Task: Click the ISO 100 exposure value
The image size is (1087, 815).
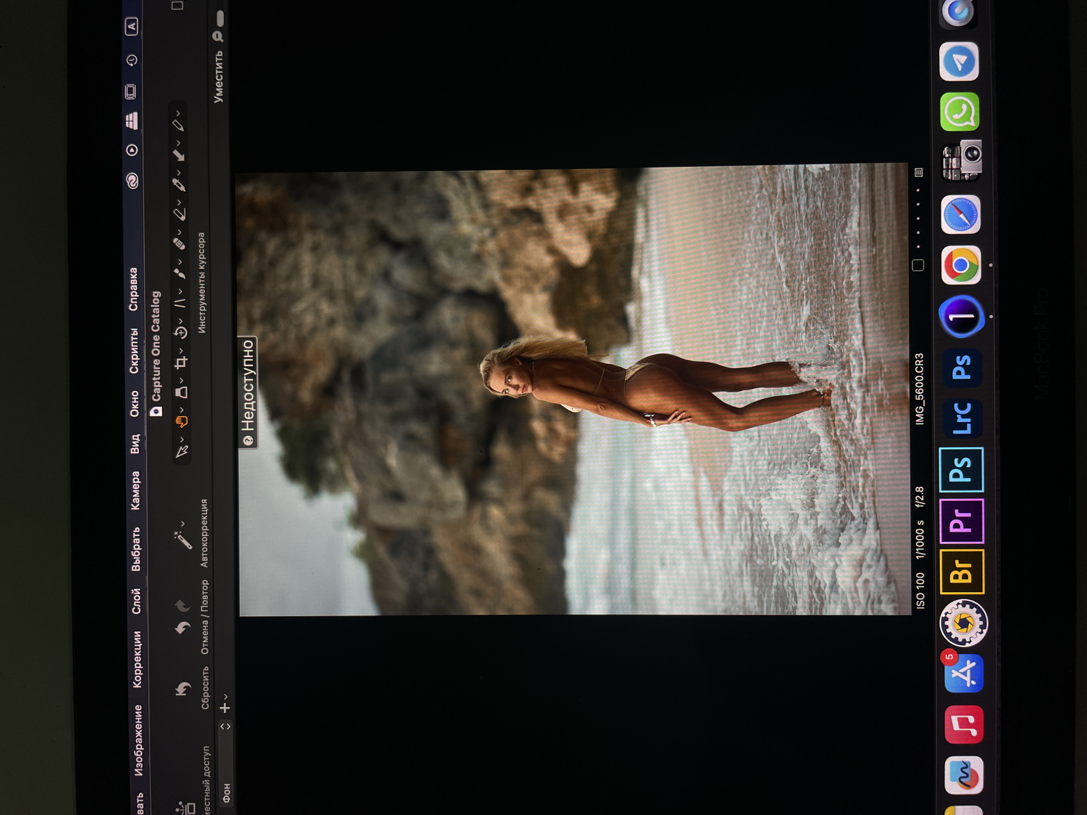Action: point(920,591)
